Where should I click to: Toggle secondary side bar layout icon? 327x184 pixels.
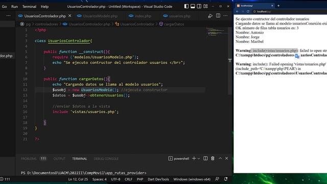199,6
